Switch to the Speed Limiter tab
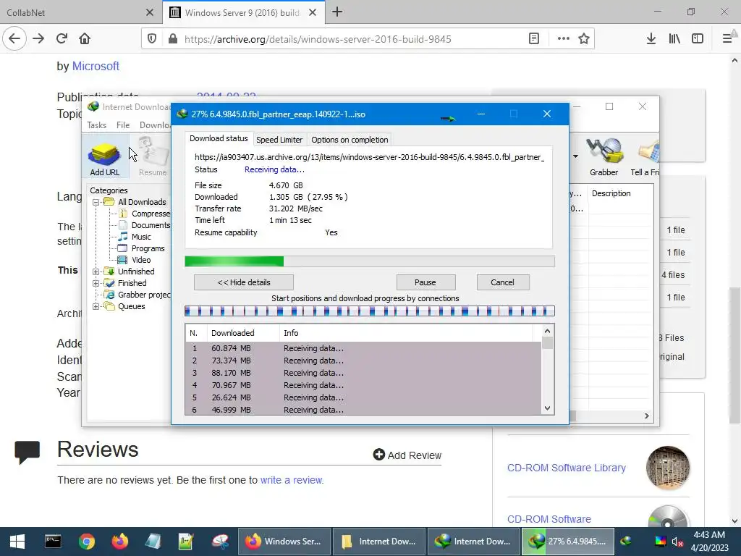741x556 pixels. [x=279, y=140]
